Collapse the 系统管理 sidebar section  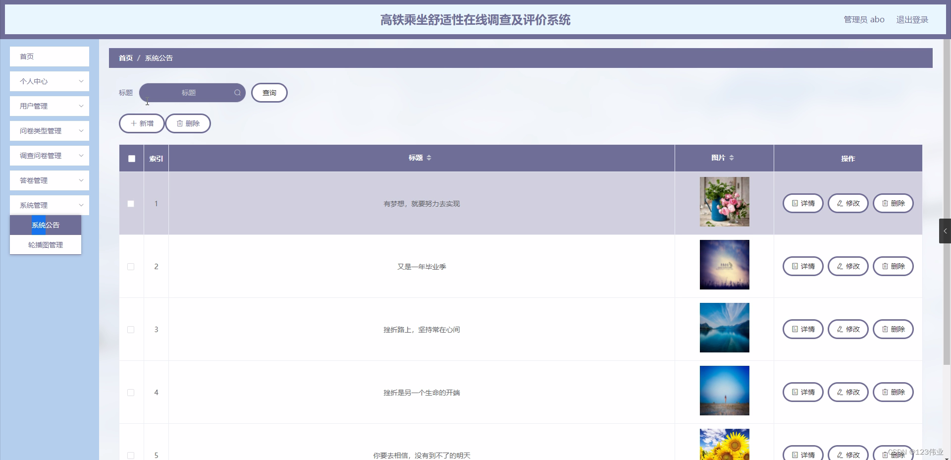click(x=49, y=205)
